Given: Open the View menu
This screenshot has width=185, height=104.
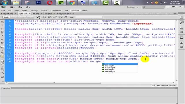Looking at the screenshot, I should tap(17, 10).
